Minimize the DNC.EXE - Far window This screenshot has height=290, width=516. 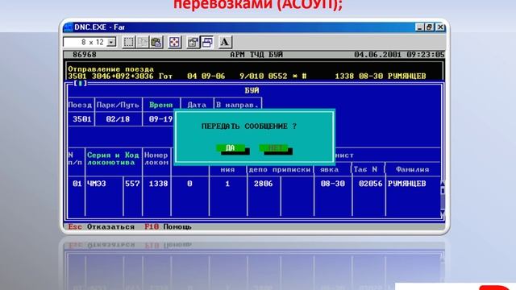click(x=419, y=27)
